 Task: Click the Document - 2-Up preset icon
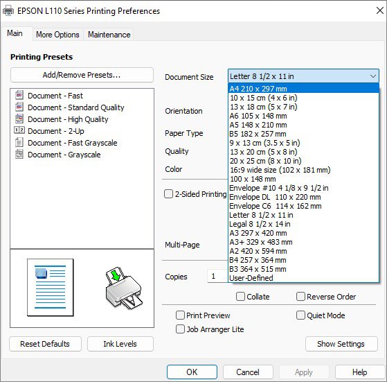(x=19, y=130)
